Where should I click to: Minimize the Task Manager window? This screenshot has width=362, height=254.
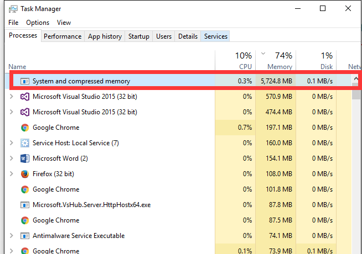[298, 9]
